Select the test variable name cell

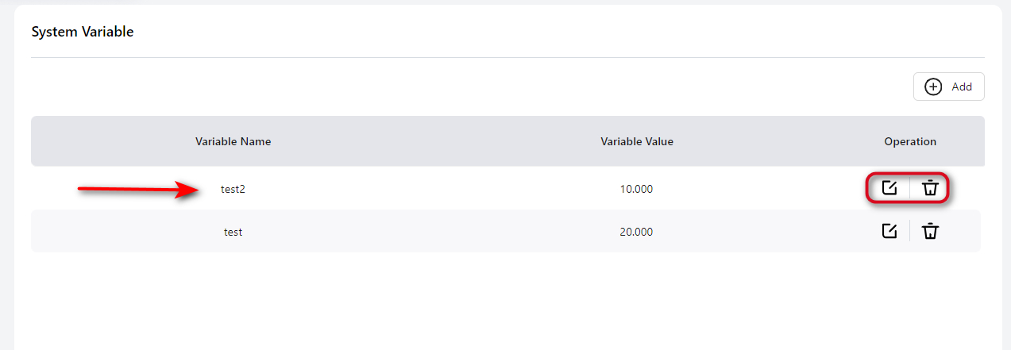pos(233,232)
